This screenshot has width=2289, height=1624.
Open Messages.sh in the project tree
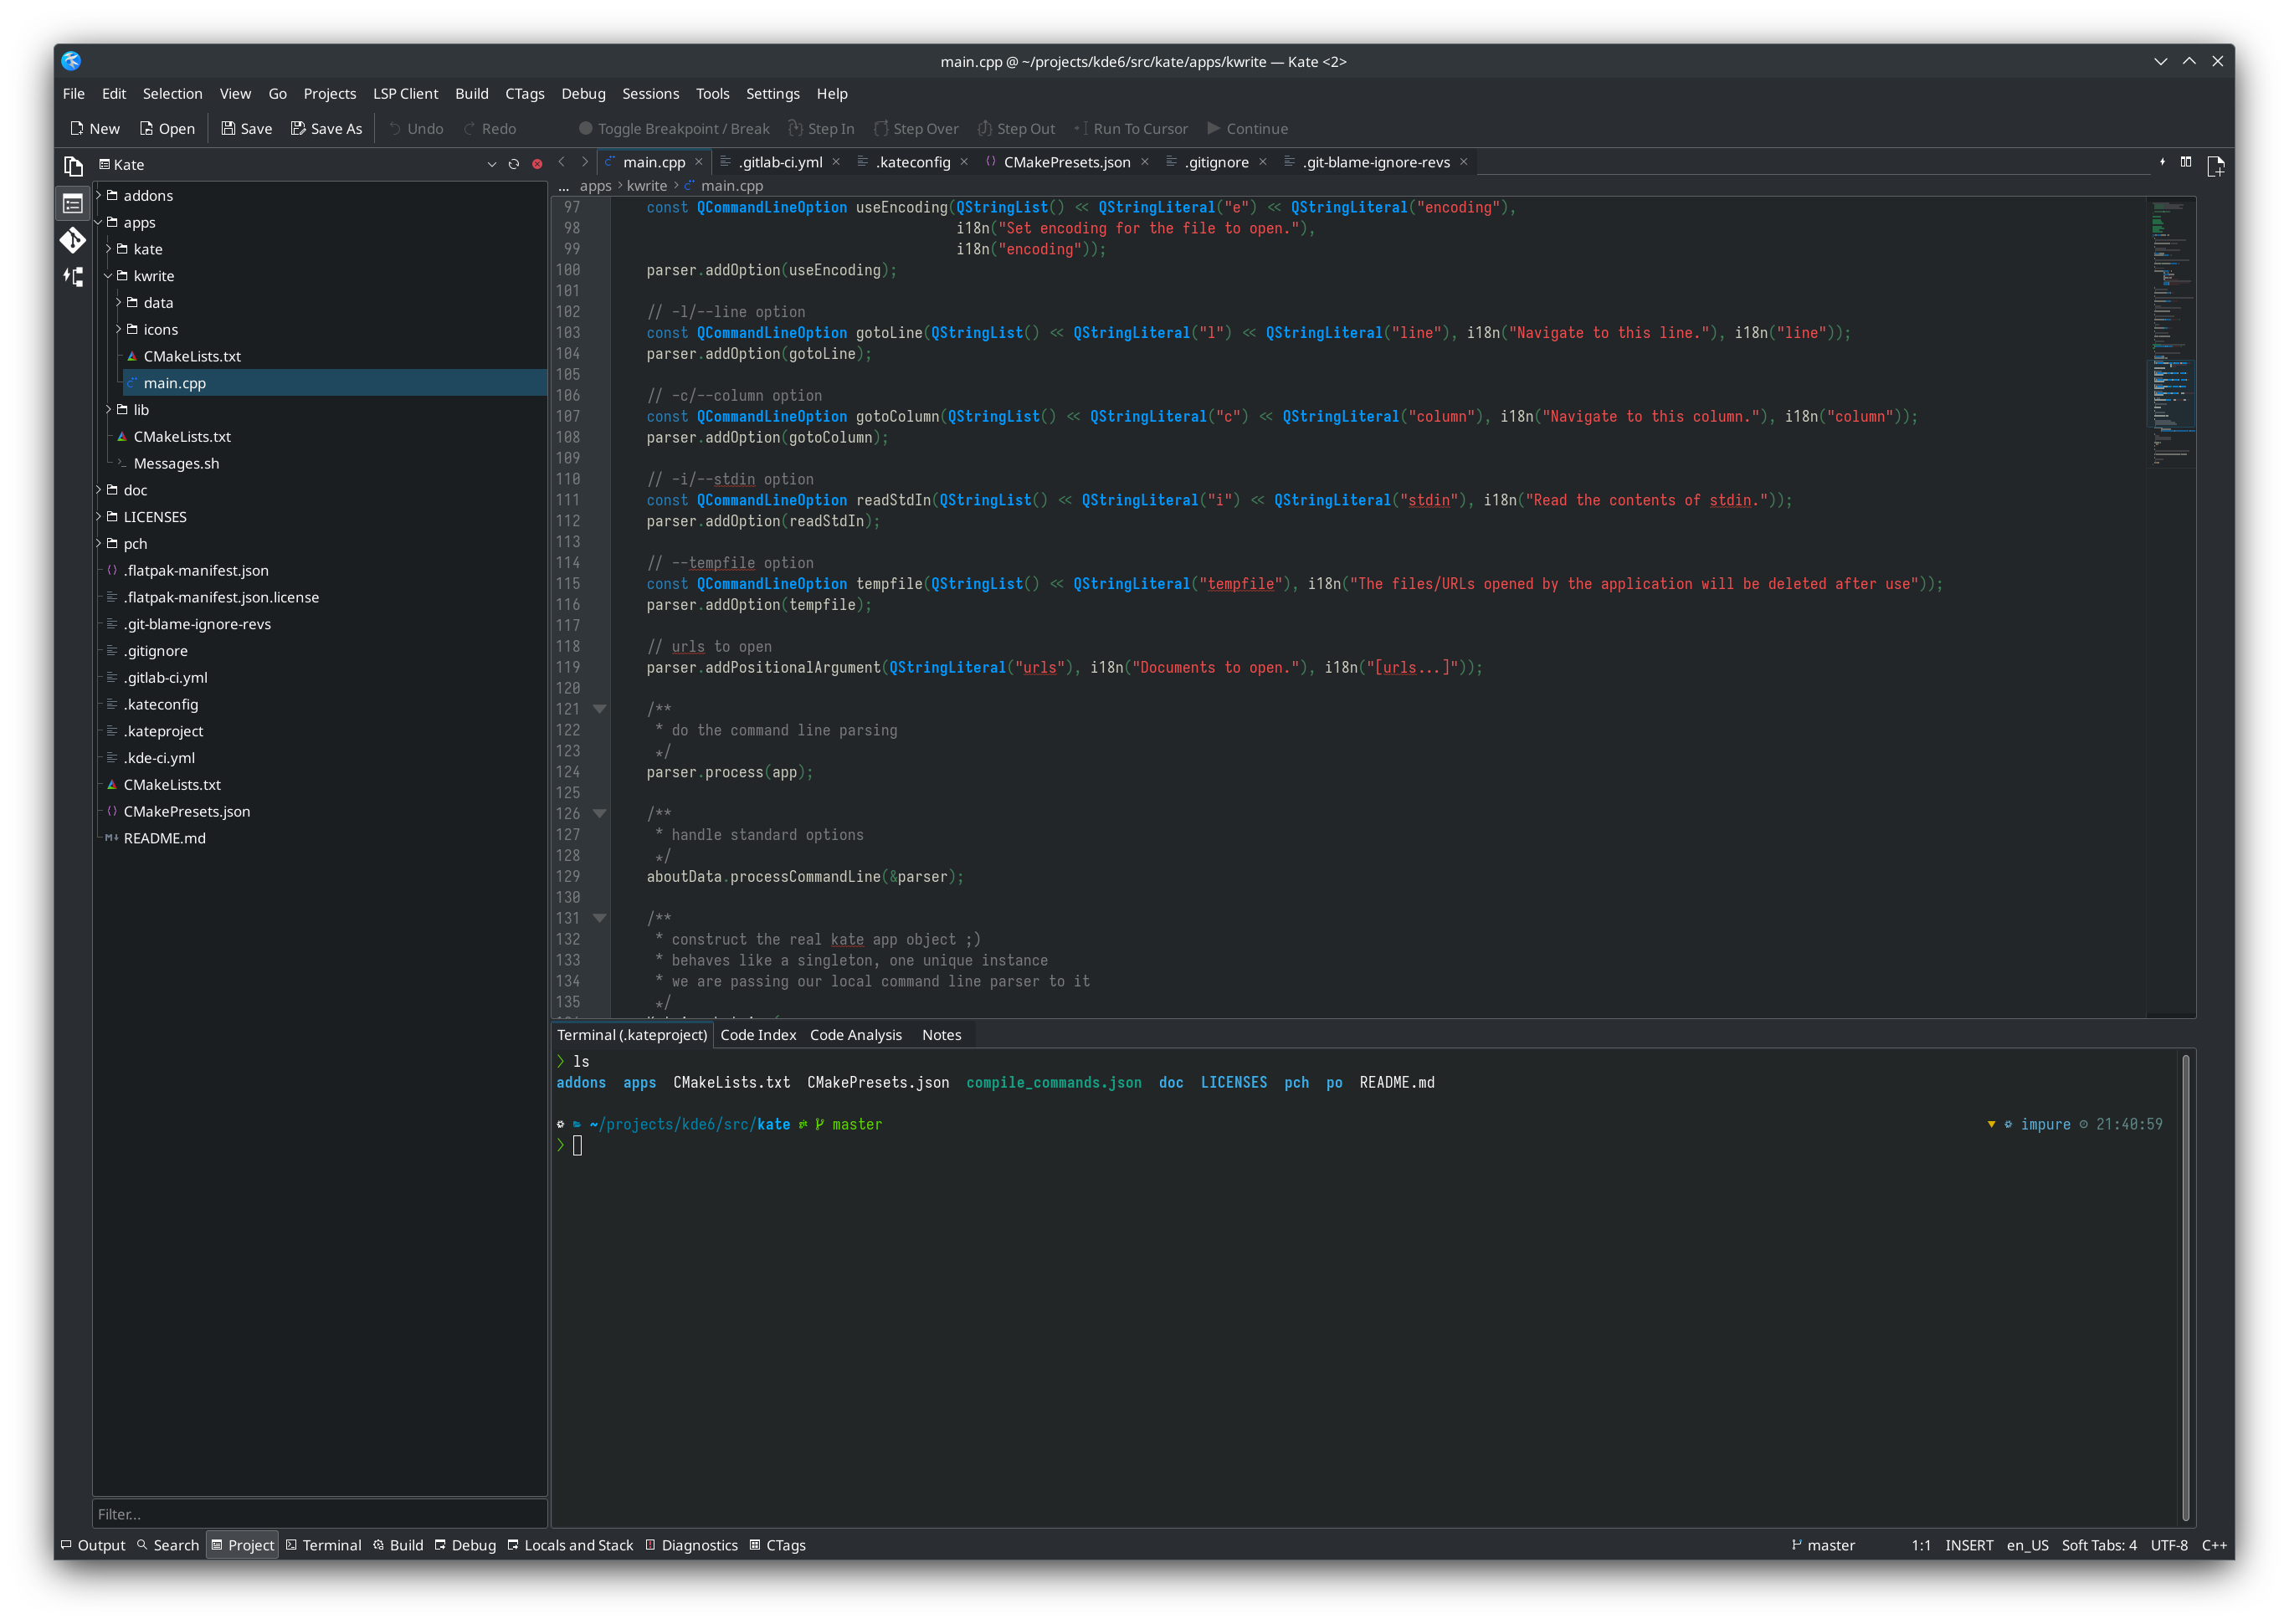click(x=176, y=463)
